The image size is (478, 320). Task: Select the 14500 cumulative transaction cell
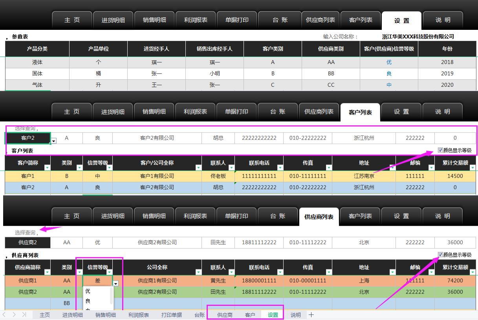[x=455, y=176]
